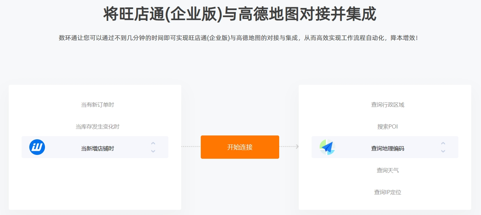Select the 当有新订单时 trigger option
Viewport: 481px width, 215px height.
click(98, 105)
